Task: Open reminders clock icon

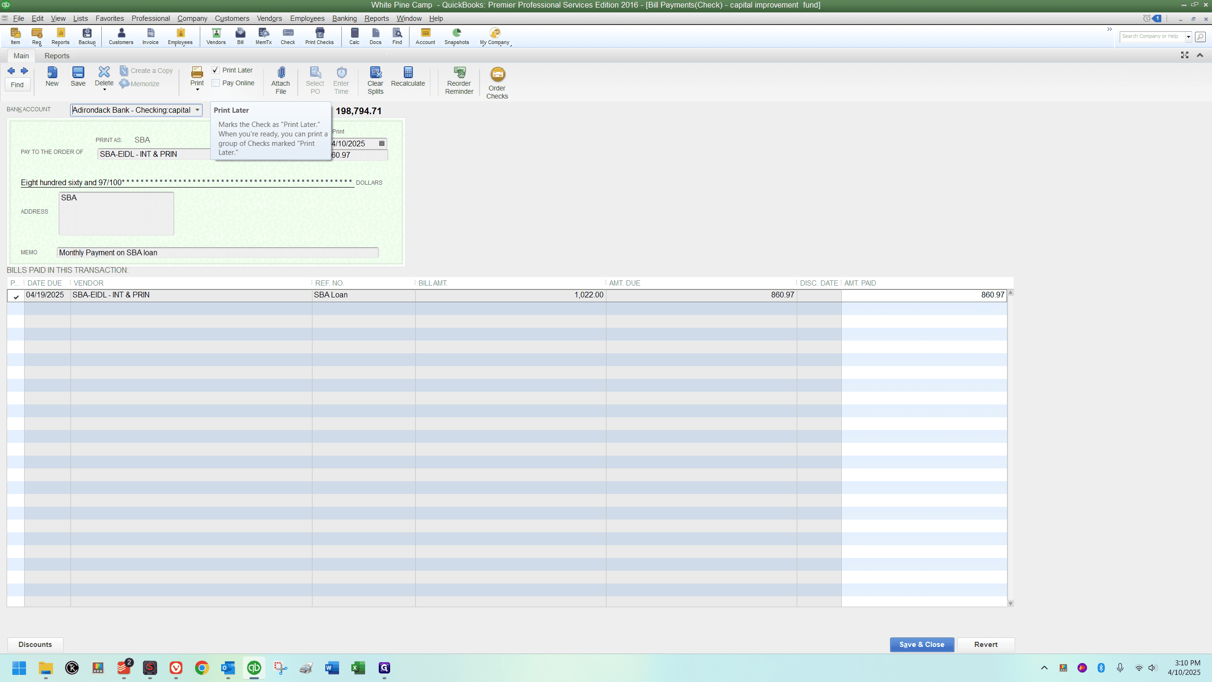Action: (1147, 18)
